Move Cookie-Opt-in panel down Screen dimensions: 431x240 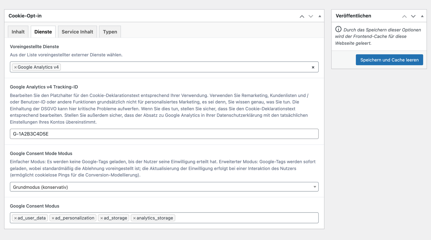pyautogui.click(x=311, y=16)
